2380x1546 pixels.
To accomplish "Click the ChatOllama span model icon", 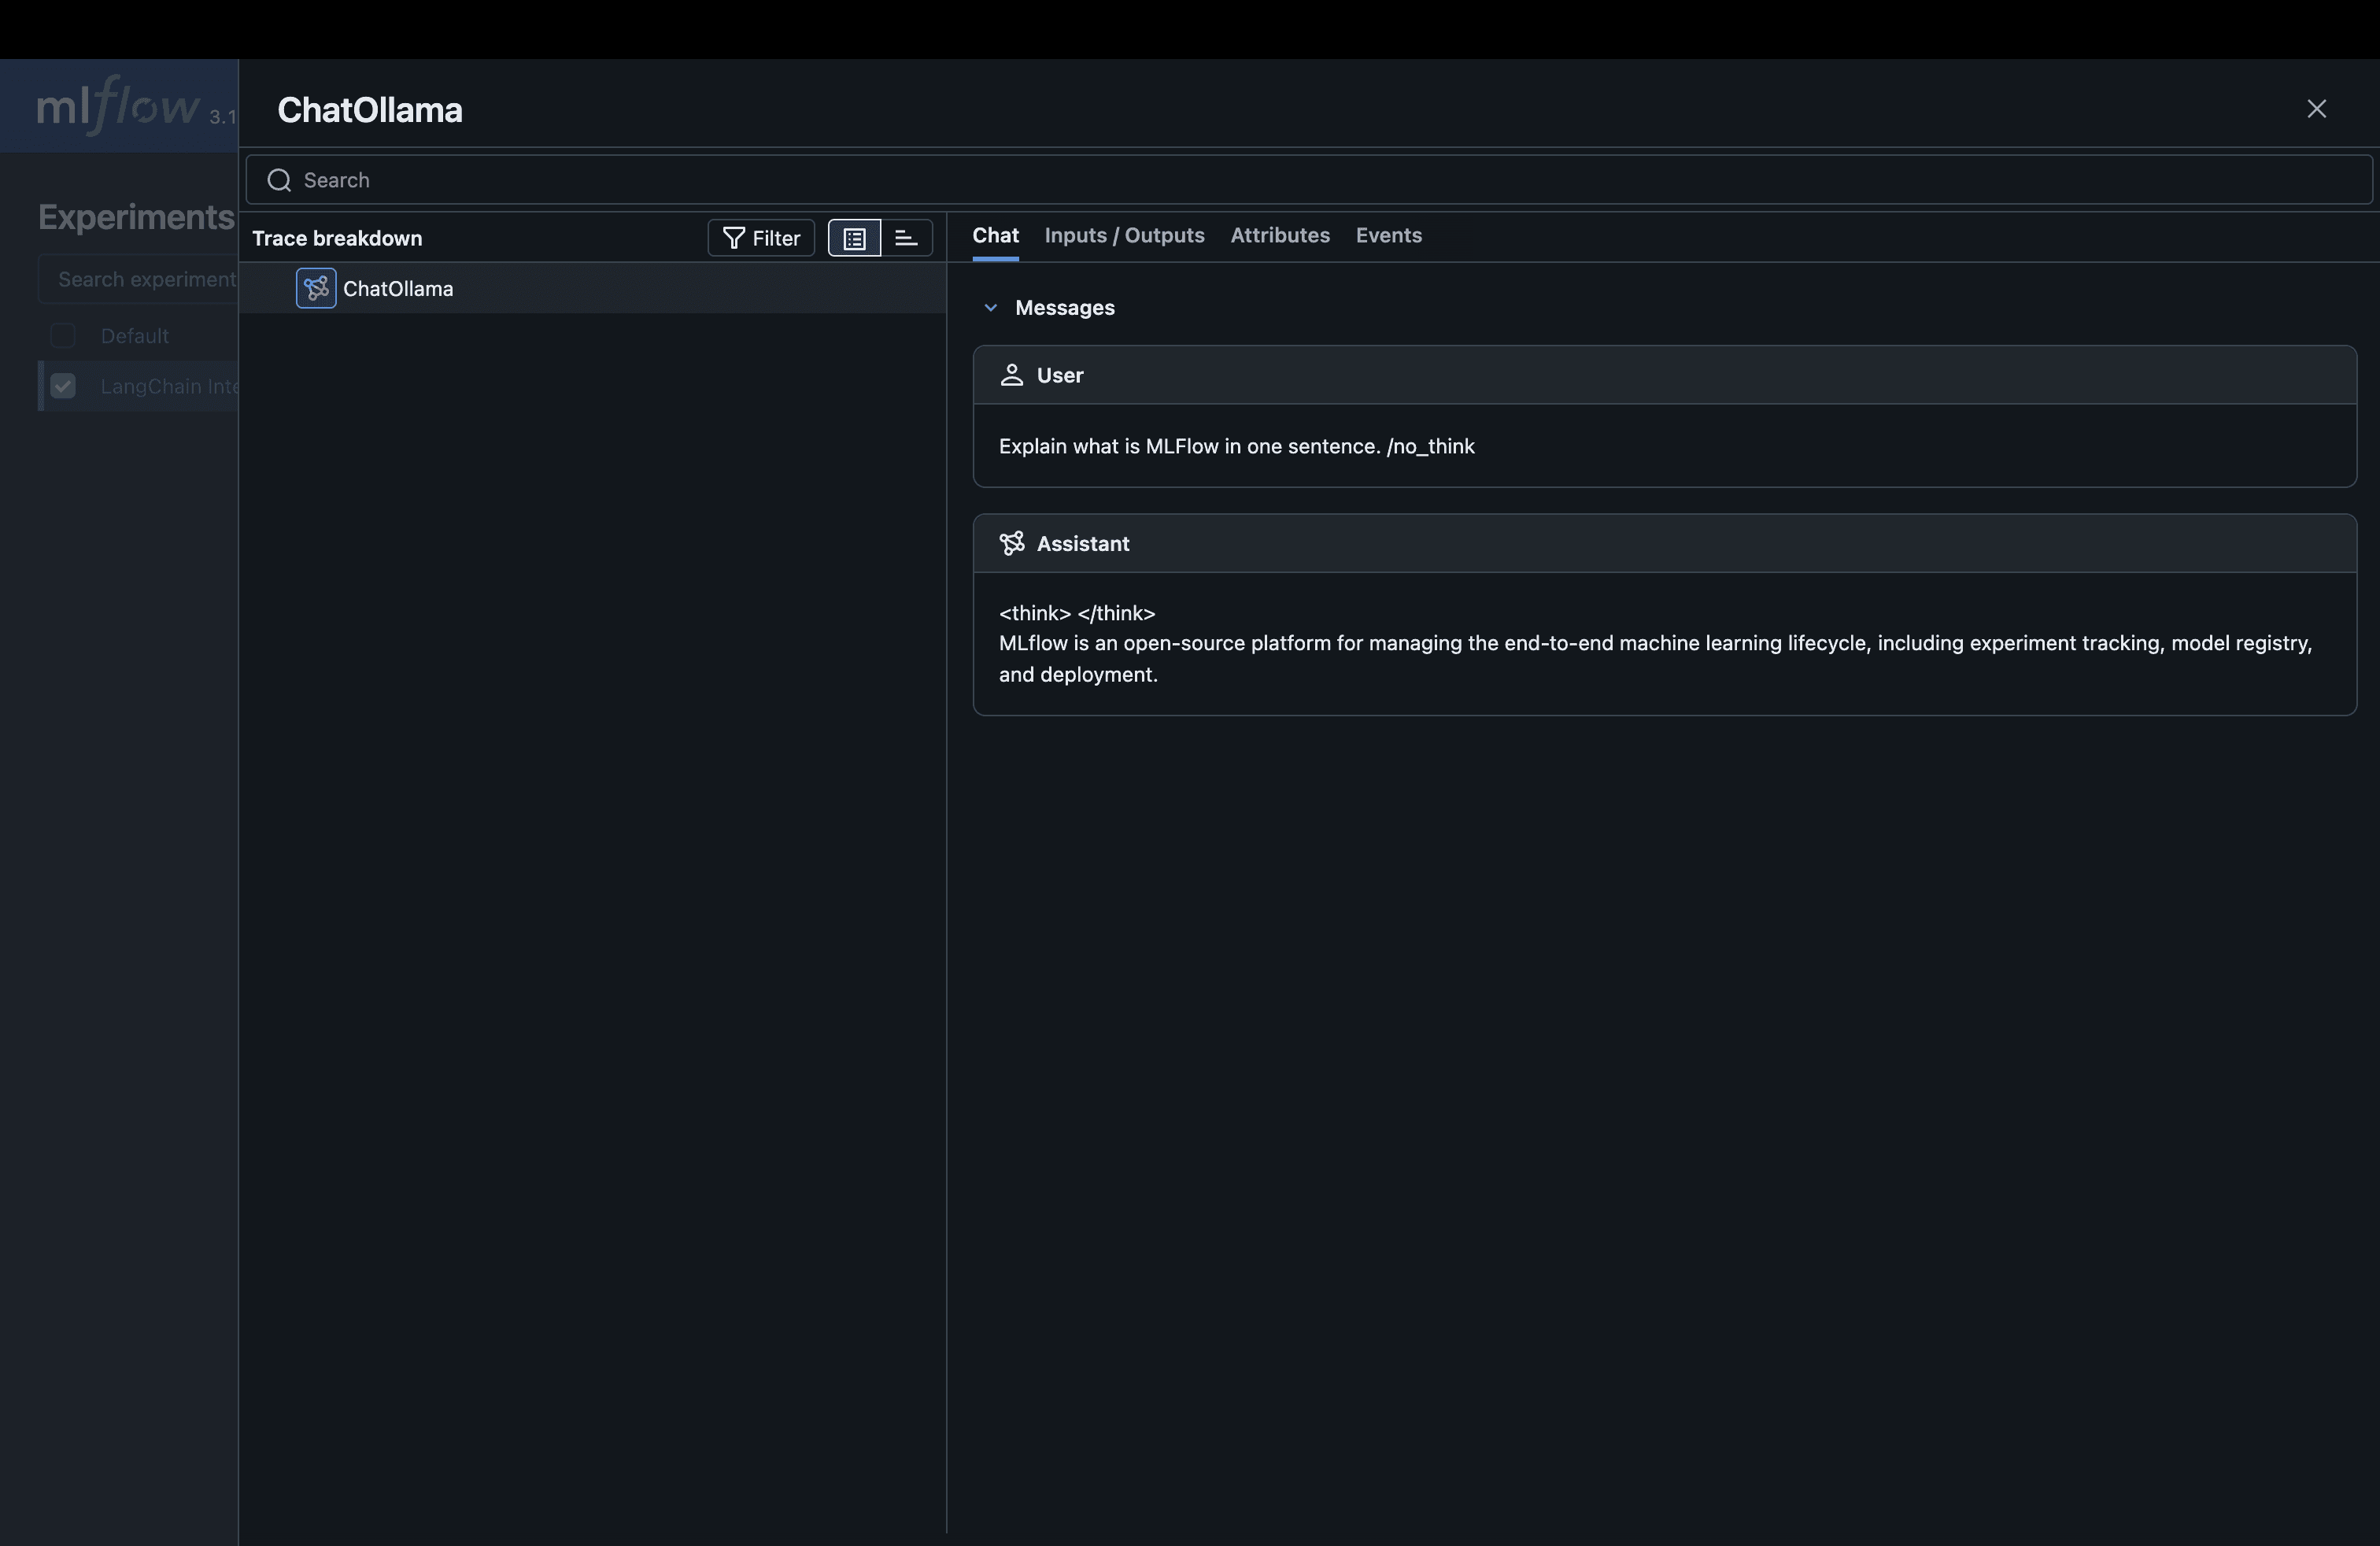I will click(316, 289).
